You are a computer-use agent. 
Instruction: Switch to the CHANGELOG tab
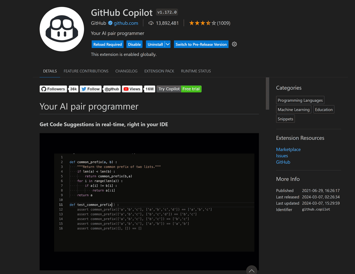[x=126, y=71]
